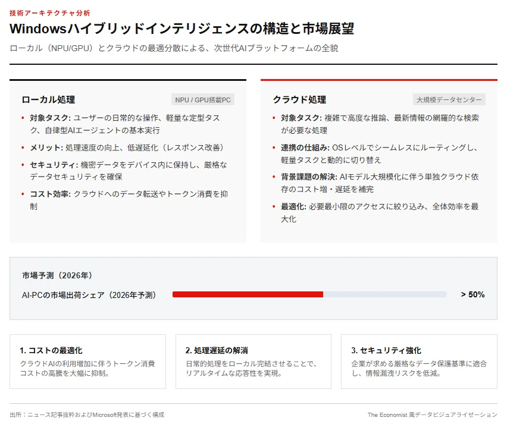
Task: Select footer text "The Economist 風データビジュアライゼーション"
Action: pyautogui.click(x=432, y=415)
